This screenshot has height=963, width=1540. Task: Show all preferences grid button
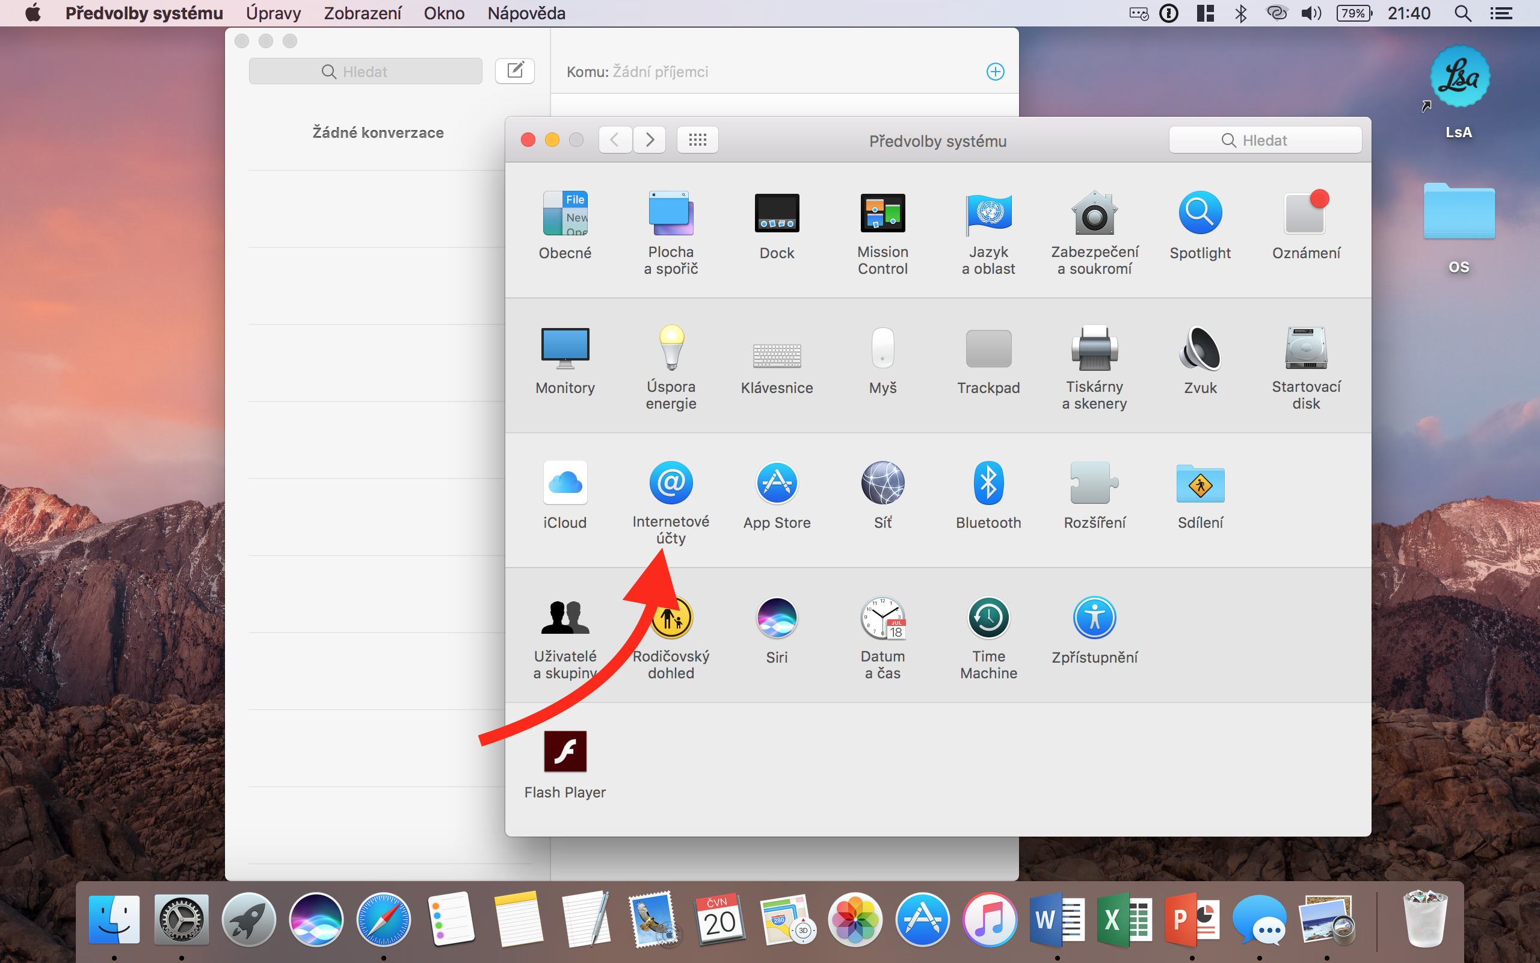click(697, 140)
